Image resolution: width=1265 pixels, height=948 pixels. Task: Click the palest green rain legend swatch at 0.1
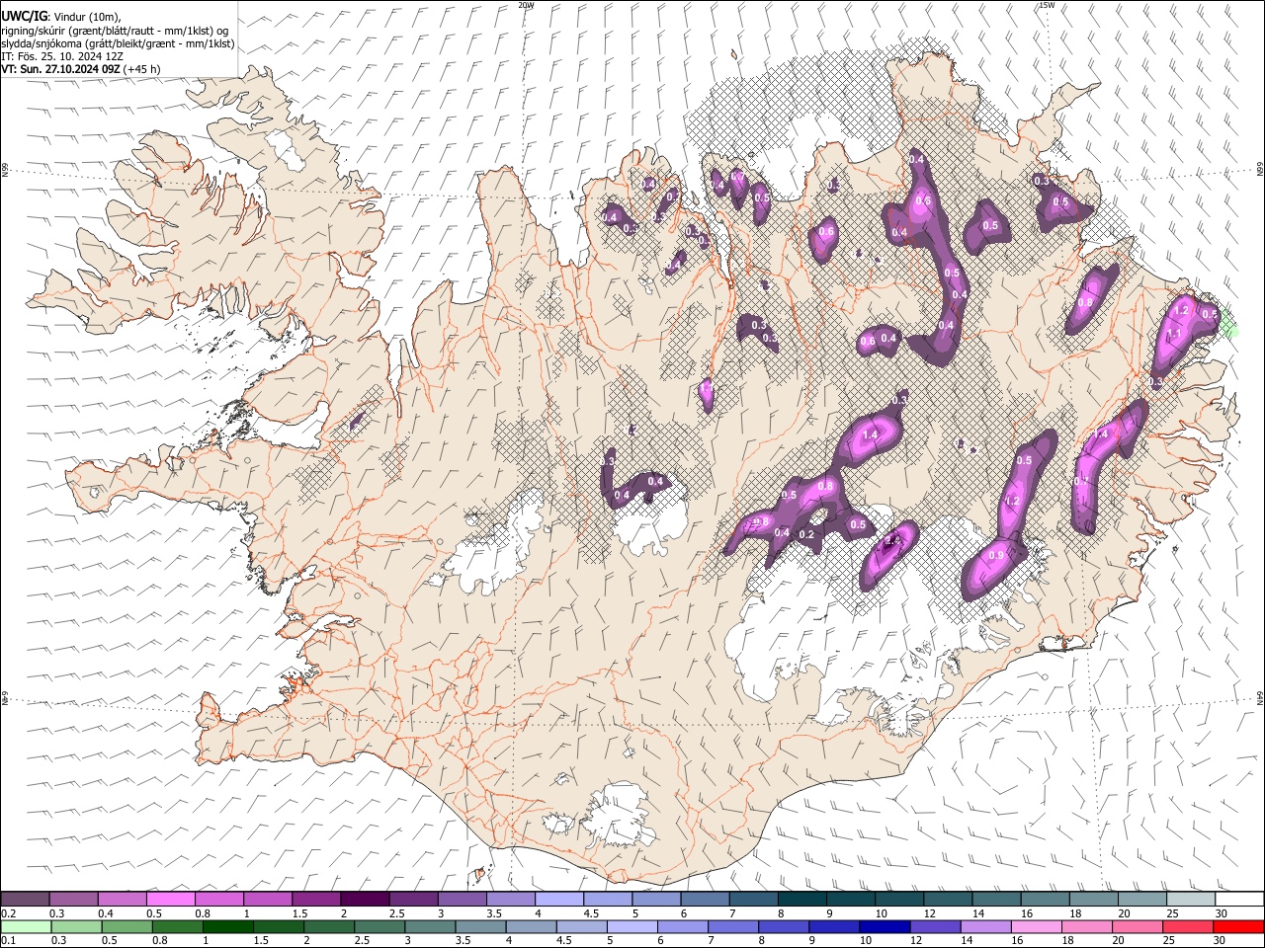click(26, 926)
